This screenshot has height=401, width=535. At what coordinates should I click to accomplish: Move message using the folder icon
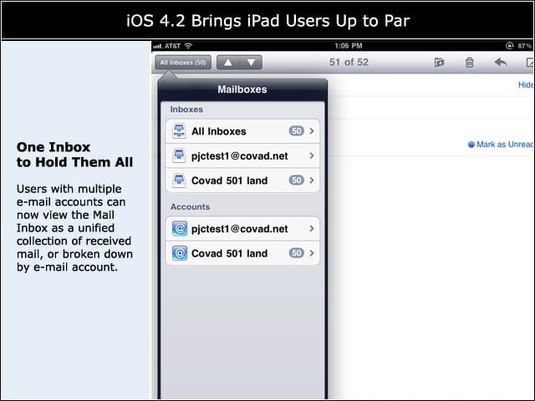click(x=439, y=63)
